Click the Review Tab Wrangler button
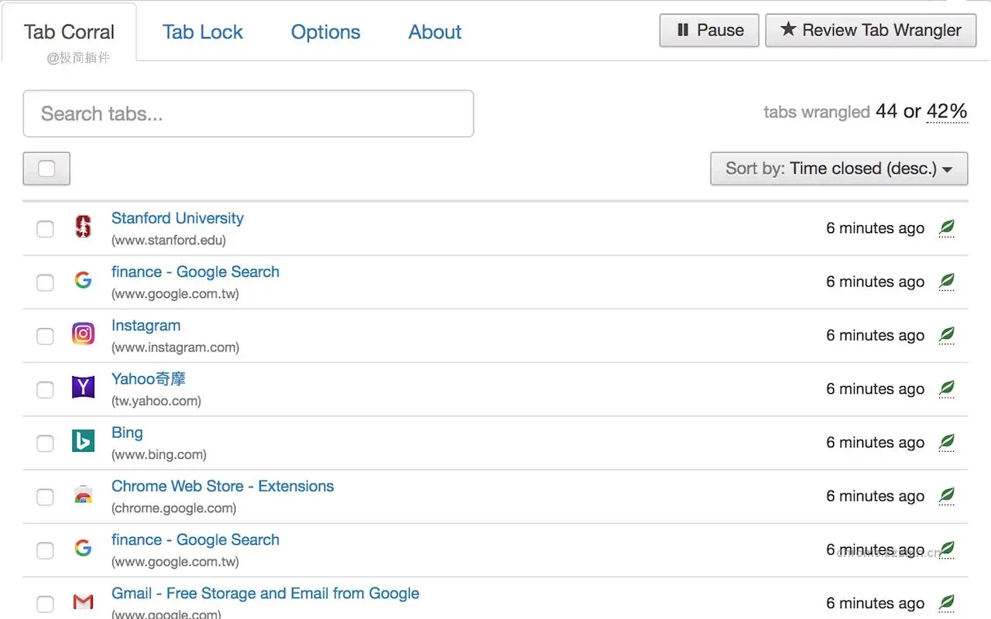 click(x=871, y=30)
